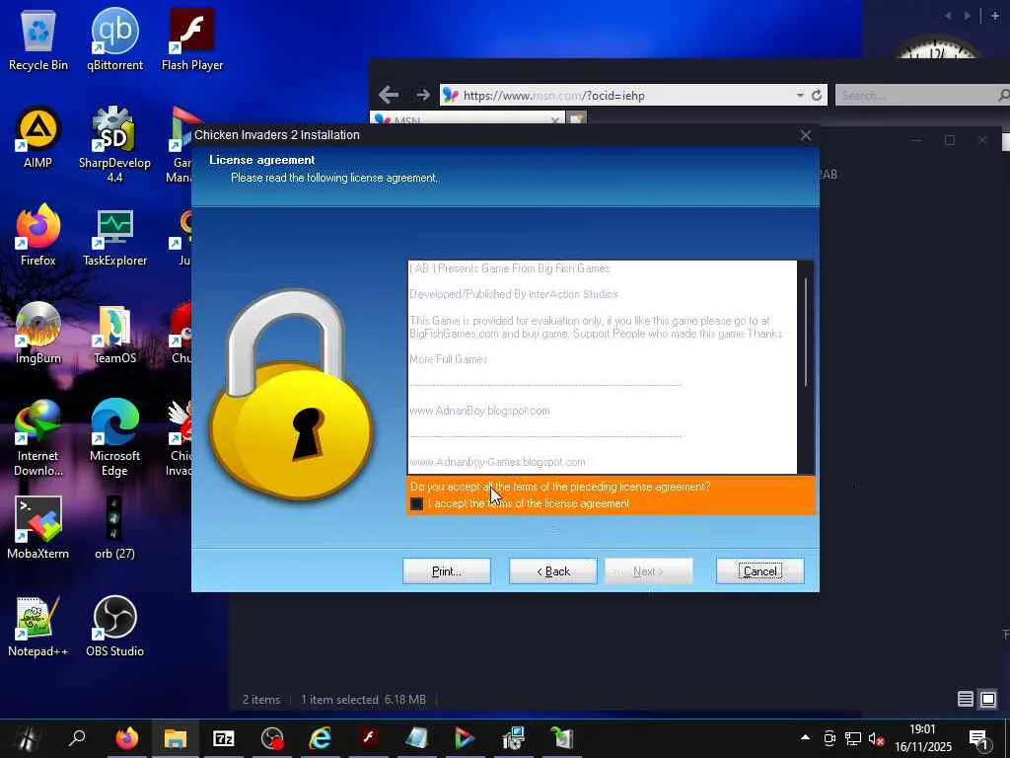Select the OBS Studio desktop shortcut
1010x758 pixels.
(x=114, y=625)
